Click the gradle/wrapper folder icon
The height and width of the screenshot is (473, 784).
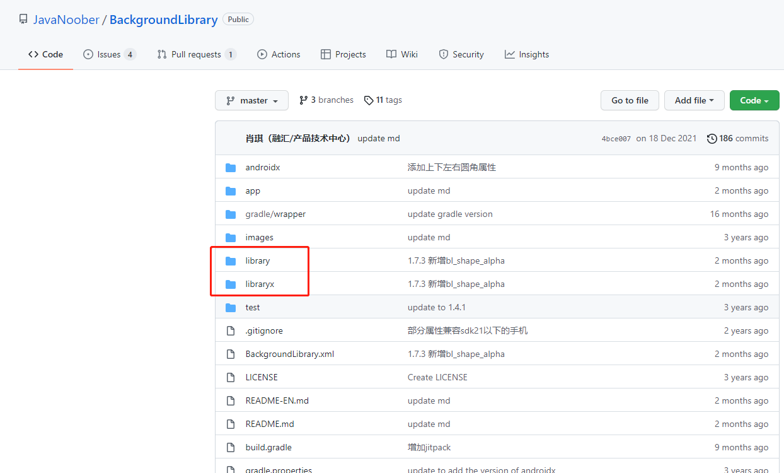(x=231, y=214)
